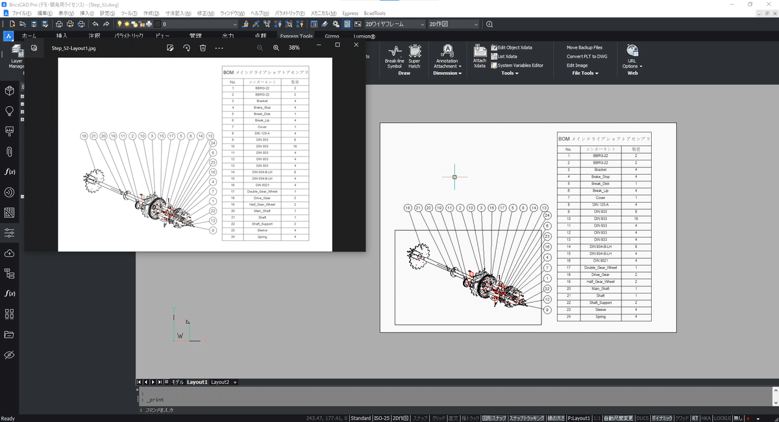Rotate image in photo viewer
This screenshot has width=779, height=422.
186,47
